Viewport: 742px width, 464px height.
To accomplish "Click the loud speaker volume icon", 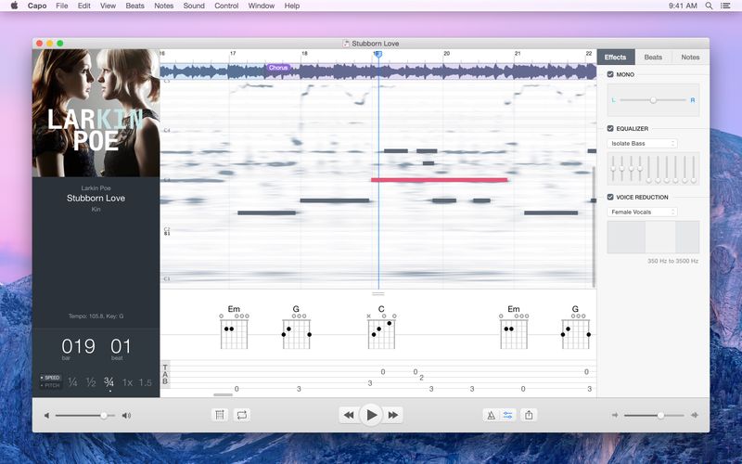I will tap(126, 416).
